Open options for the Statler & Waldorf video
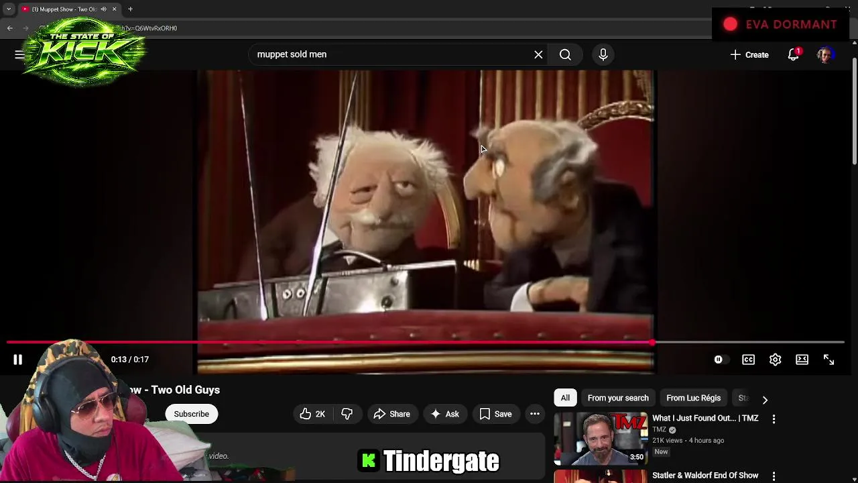This screenshot has width=858, height=483. coord(774,476)
